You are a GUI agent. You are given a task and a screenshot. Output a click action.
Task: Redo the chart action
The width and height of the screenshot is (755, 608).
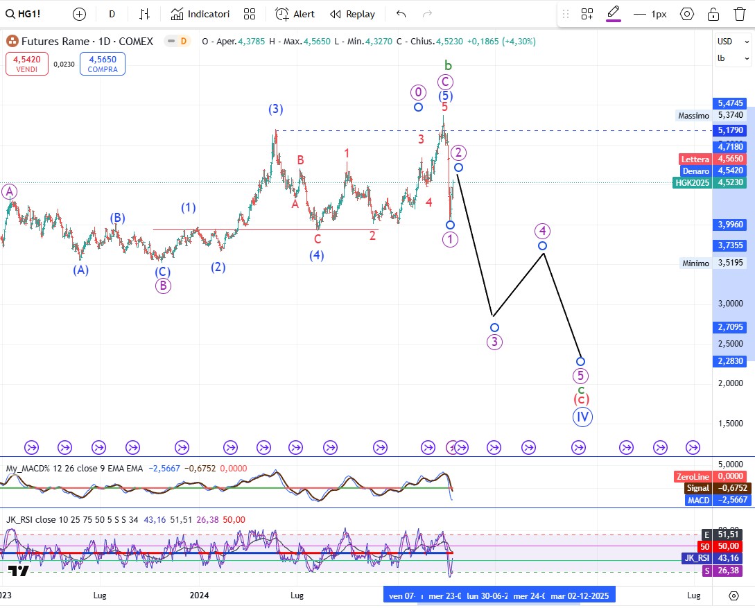pyautogui.click(x=427, y=14)
